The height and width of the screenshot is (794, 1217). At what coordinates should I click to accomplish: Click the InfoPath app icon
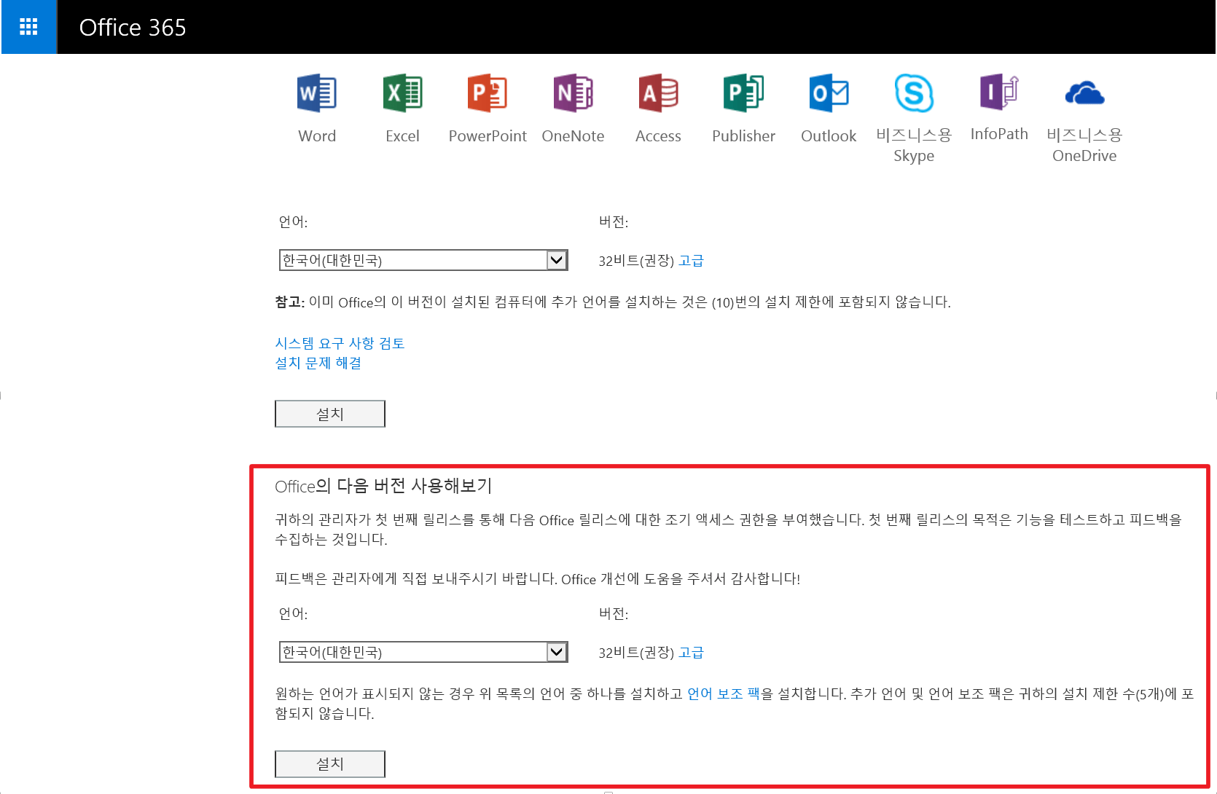coord(999,93)
